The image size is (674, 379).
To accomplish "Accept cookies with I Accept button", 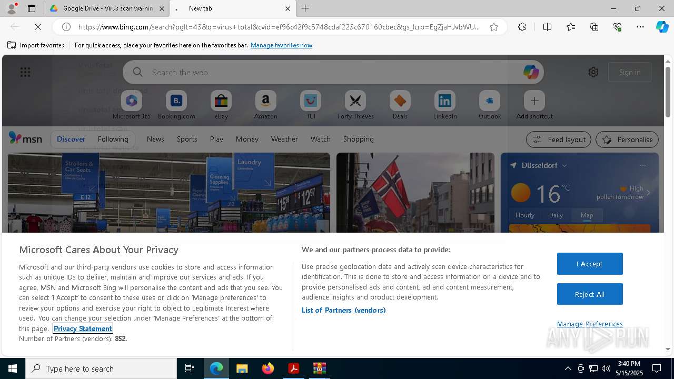I will [590, 264].
